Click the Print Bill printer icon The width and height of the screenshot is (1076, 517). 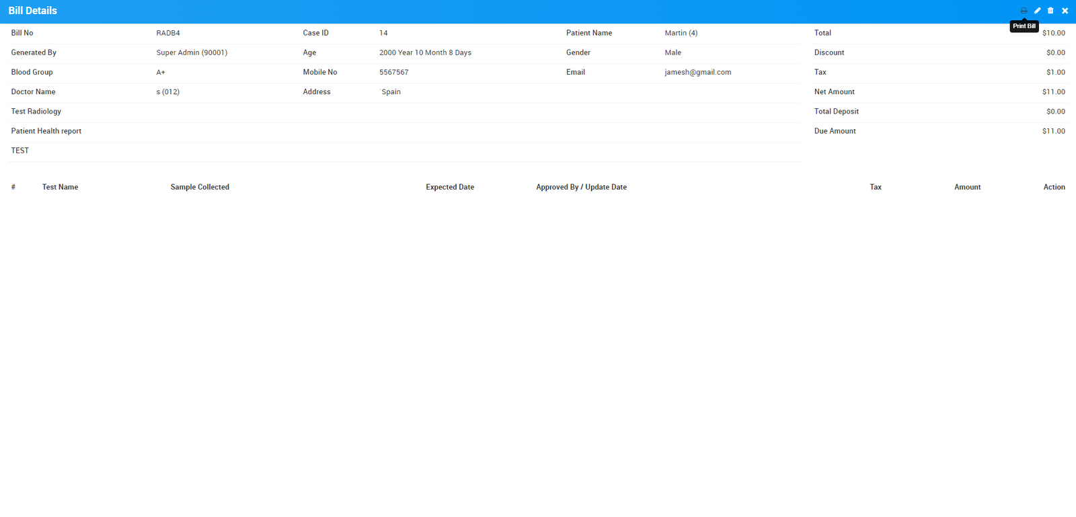[x=1024, y=11]
